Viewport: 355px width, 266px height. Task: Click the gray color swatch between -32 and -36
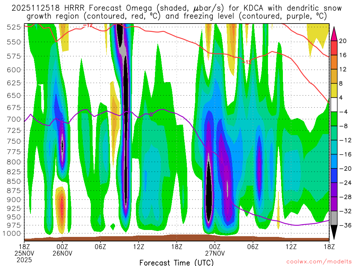[334, 218]
